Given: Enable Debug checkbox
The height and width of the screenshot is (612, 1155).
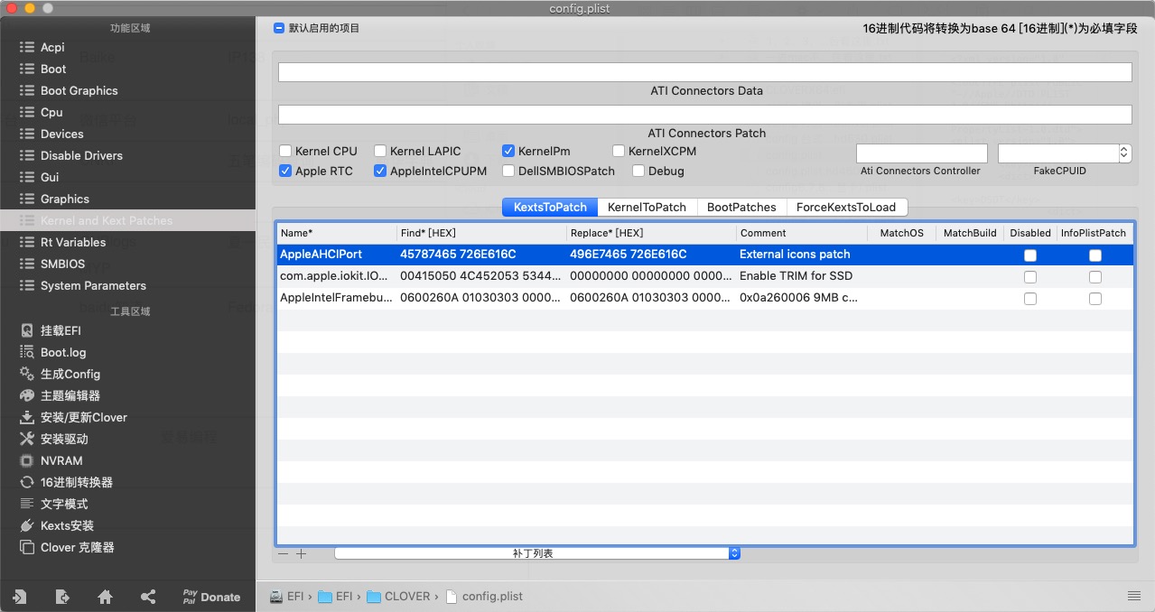Looking at the screenshot, I should click(638, 171).
